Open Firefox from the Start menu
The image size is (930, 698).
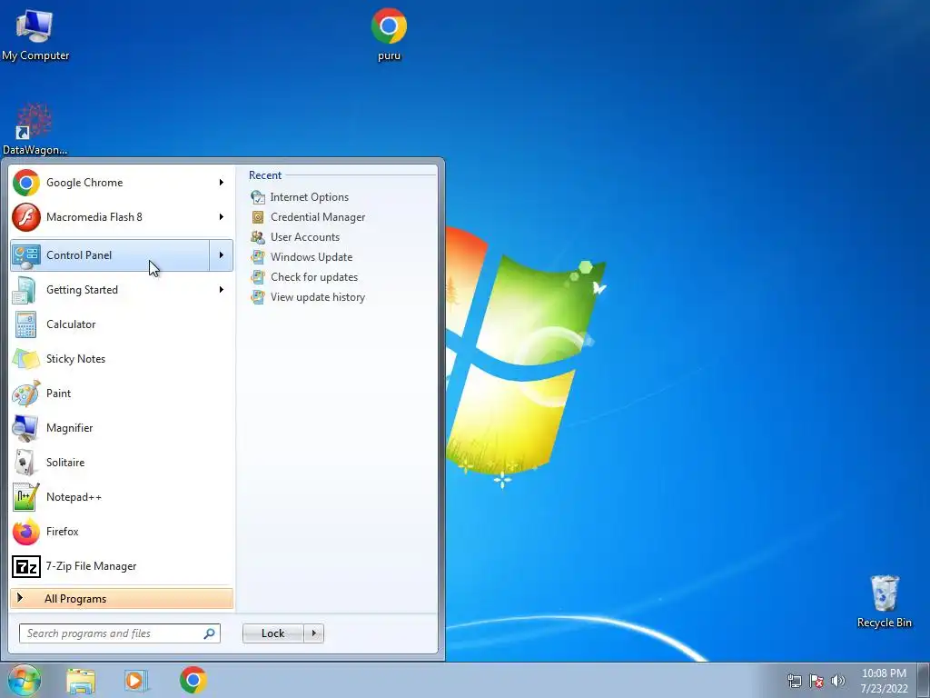pos(122,531)
